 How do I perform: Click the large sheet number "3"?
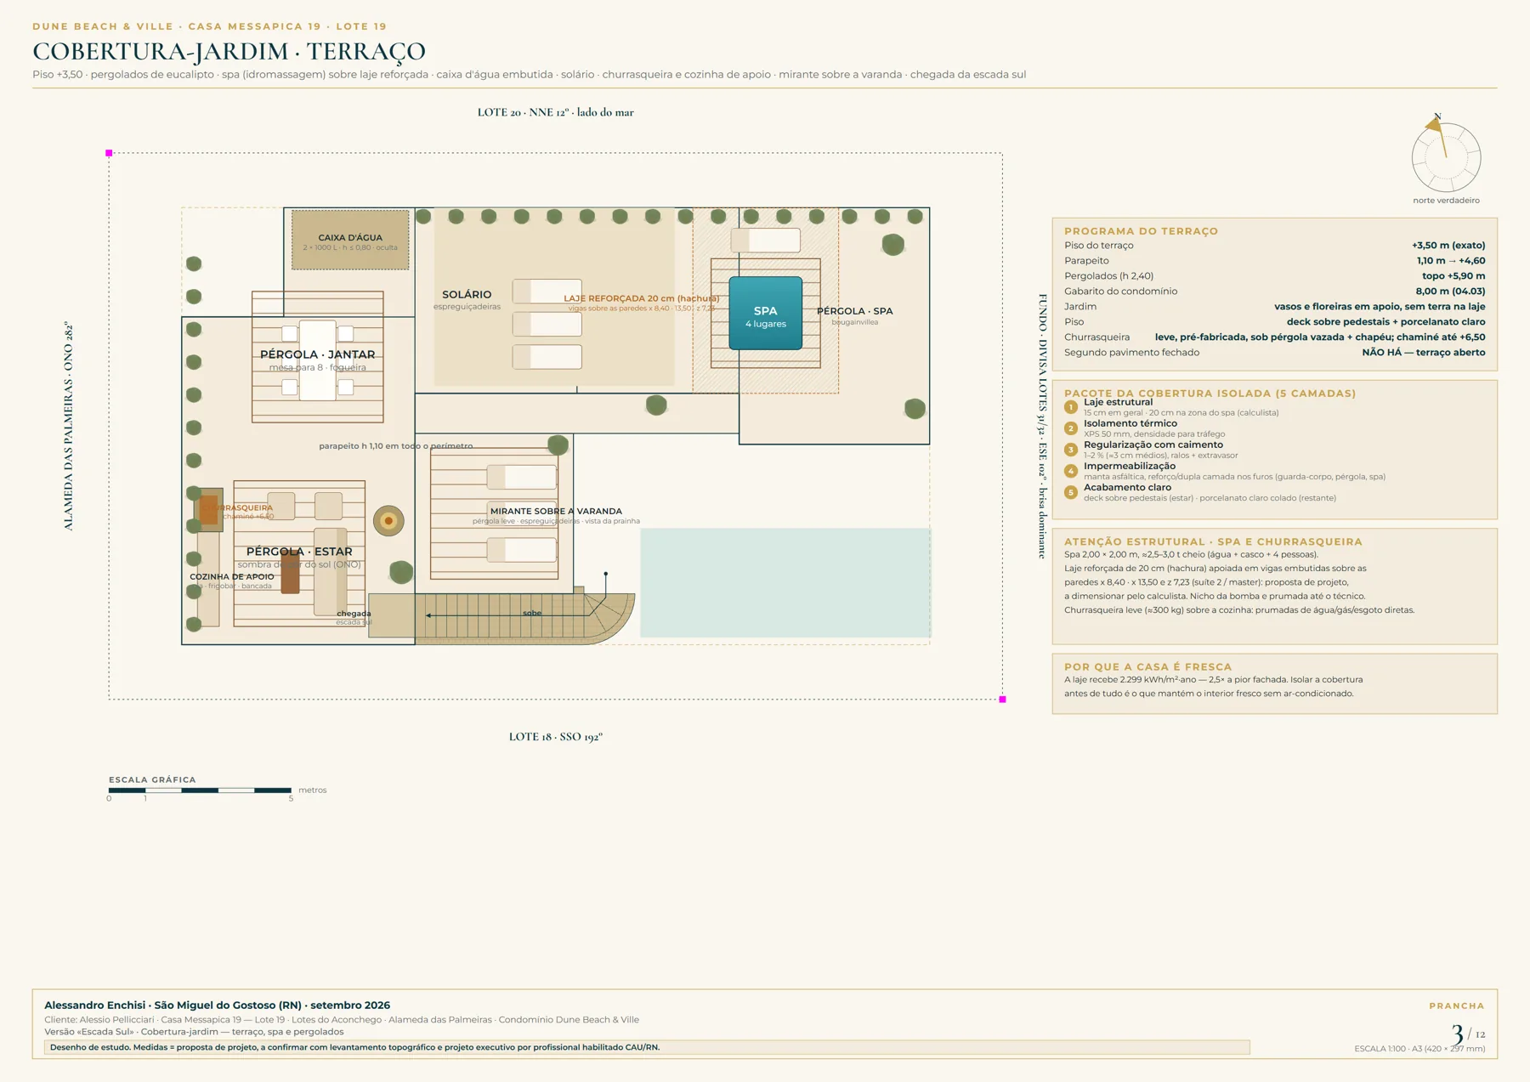1457,1033
